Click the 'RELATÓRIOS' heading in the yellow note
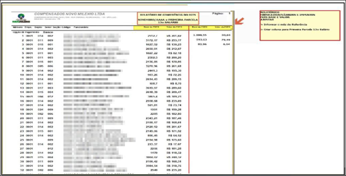The image size is (346, 176). click(268, 12)
